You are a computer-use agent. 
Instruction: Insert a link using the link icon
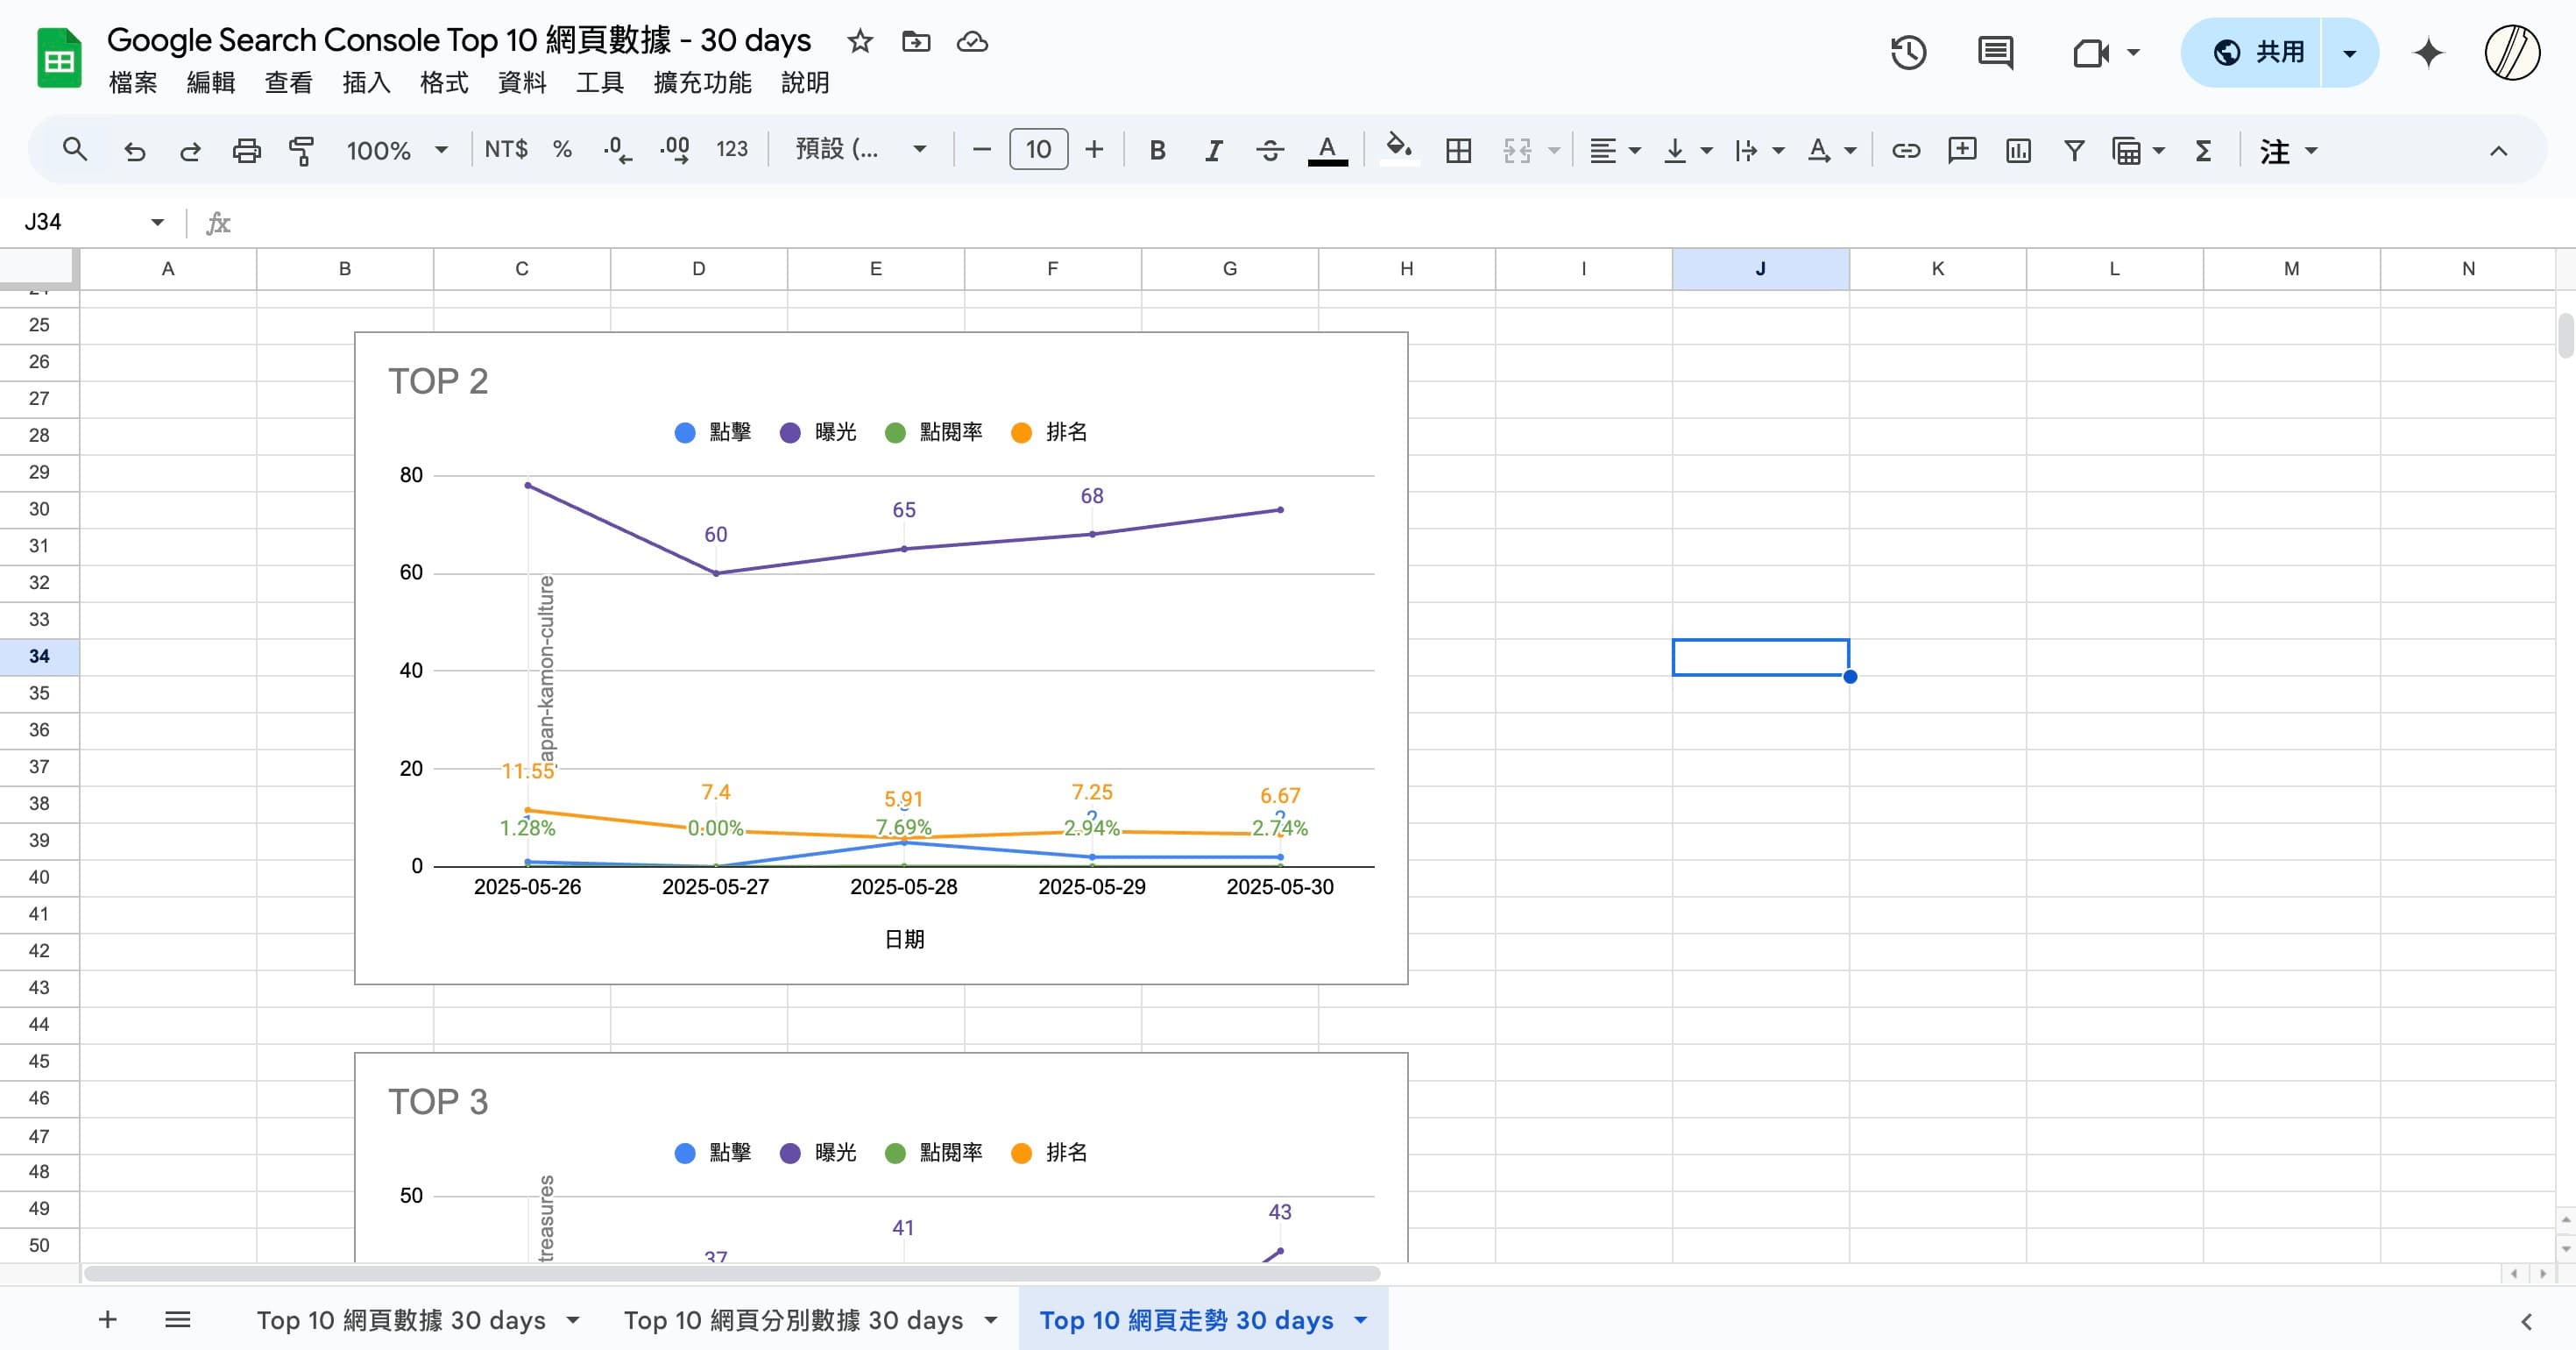[x=1905, y=150]
